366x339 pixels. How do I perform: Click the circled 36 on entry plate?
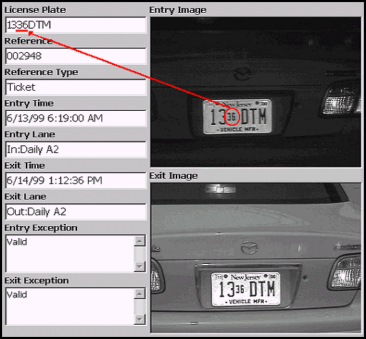click(232, 117)
